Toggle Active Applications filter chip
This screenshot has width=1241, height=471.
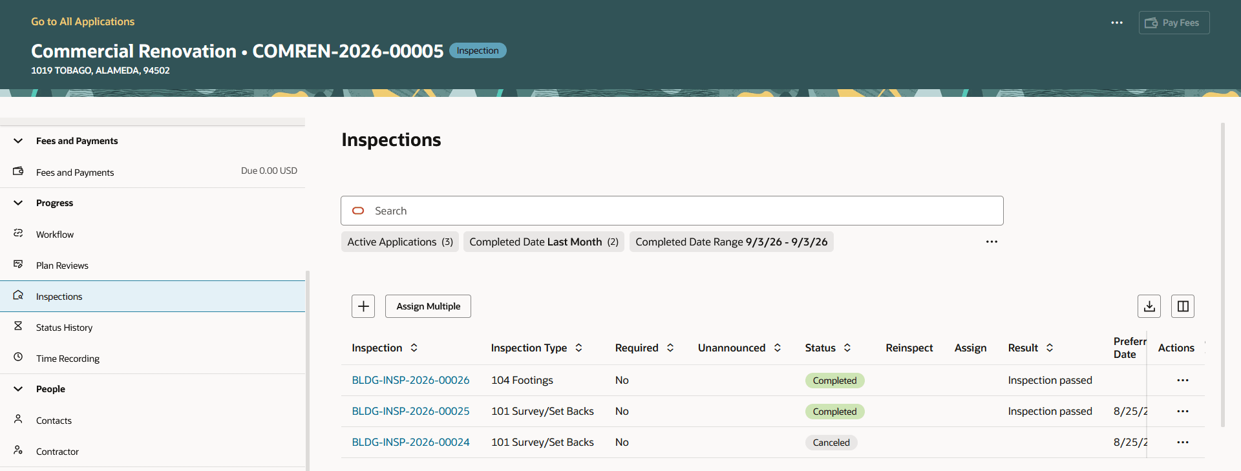(400, 242)
